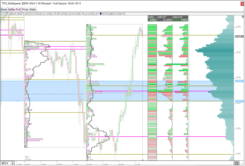Click the 2438.25 current price label
This screenshot has width=245, height=166.
pos(240,37)
